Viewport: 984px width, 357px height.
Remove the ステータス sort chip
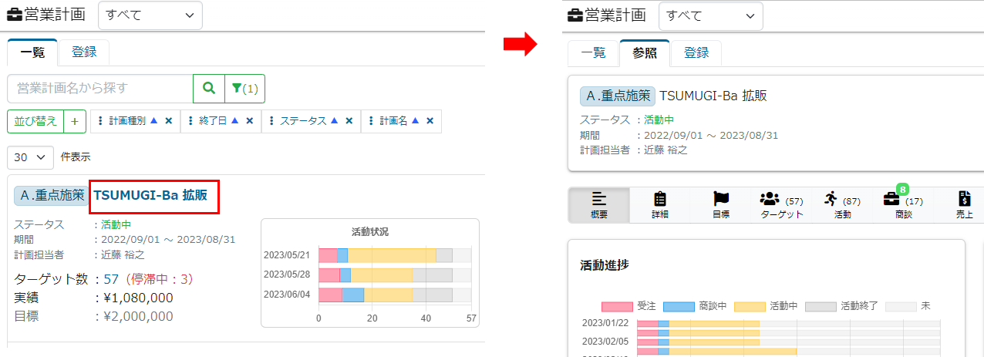tap(349, 121)
